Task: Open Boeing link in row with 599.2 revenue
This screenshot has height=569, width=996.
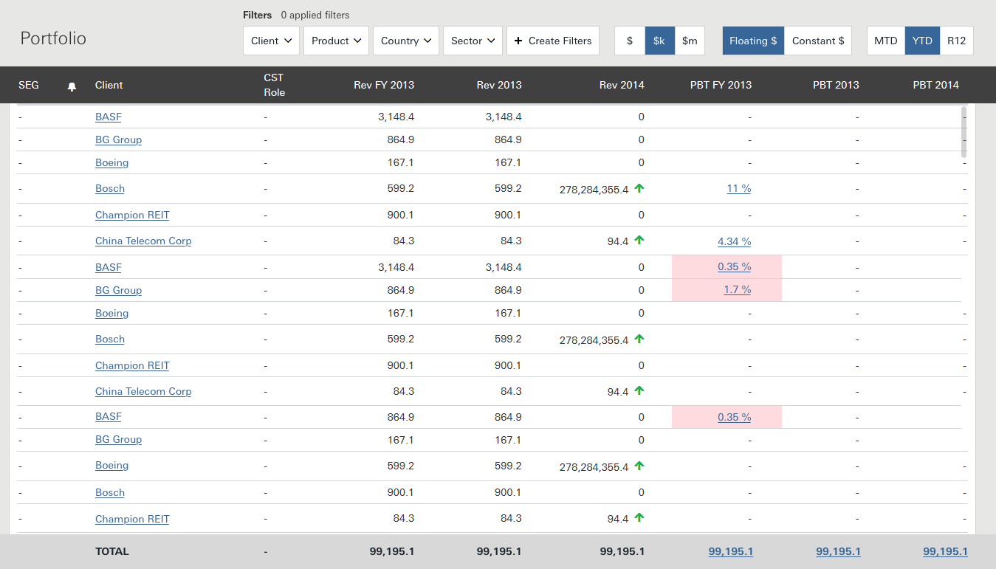Action: click(x=112, y=466)
